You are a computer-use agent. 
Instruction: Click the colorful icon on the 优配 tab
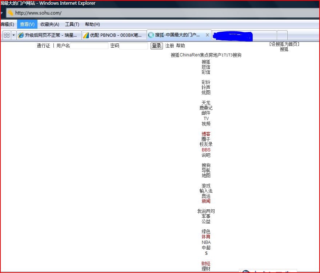[x=86, y=35]
